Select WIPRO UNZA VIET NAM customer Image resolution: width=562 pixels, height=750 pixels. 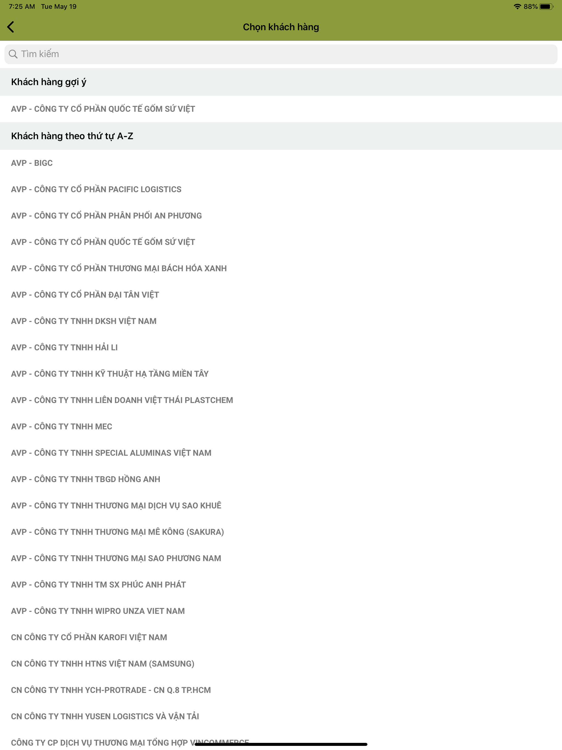281,611
